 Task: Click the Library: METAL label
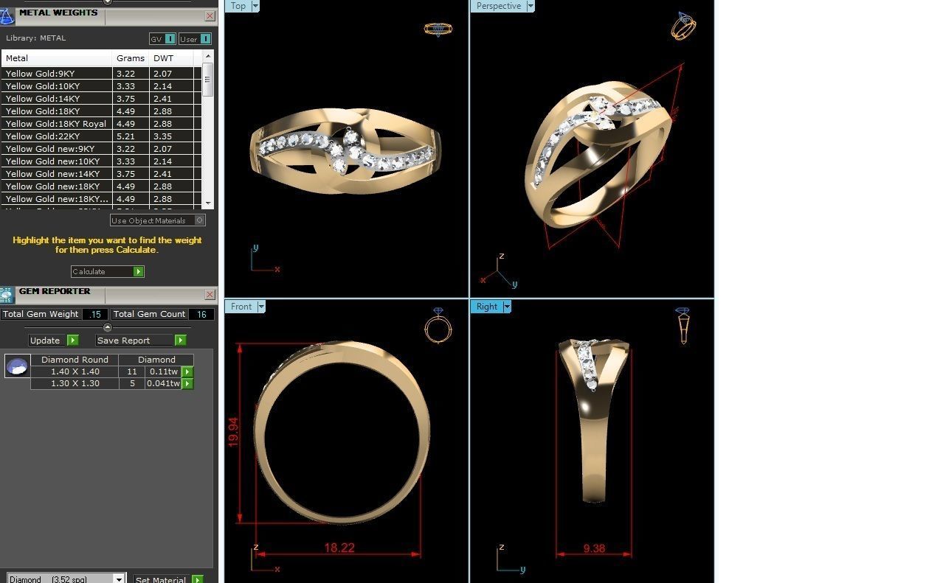coord(36,38)
